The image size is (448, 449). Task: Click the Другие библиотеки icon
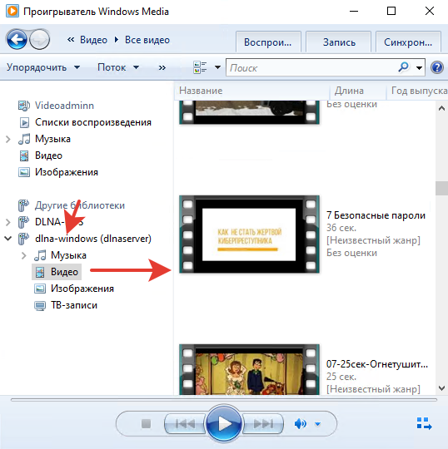tap(23, 205)
